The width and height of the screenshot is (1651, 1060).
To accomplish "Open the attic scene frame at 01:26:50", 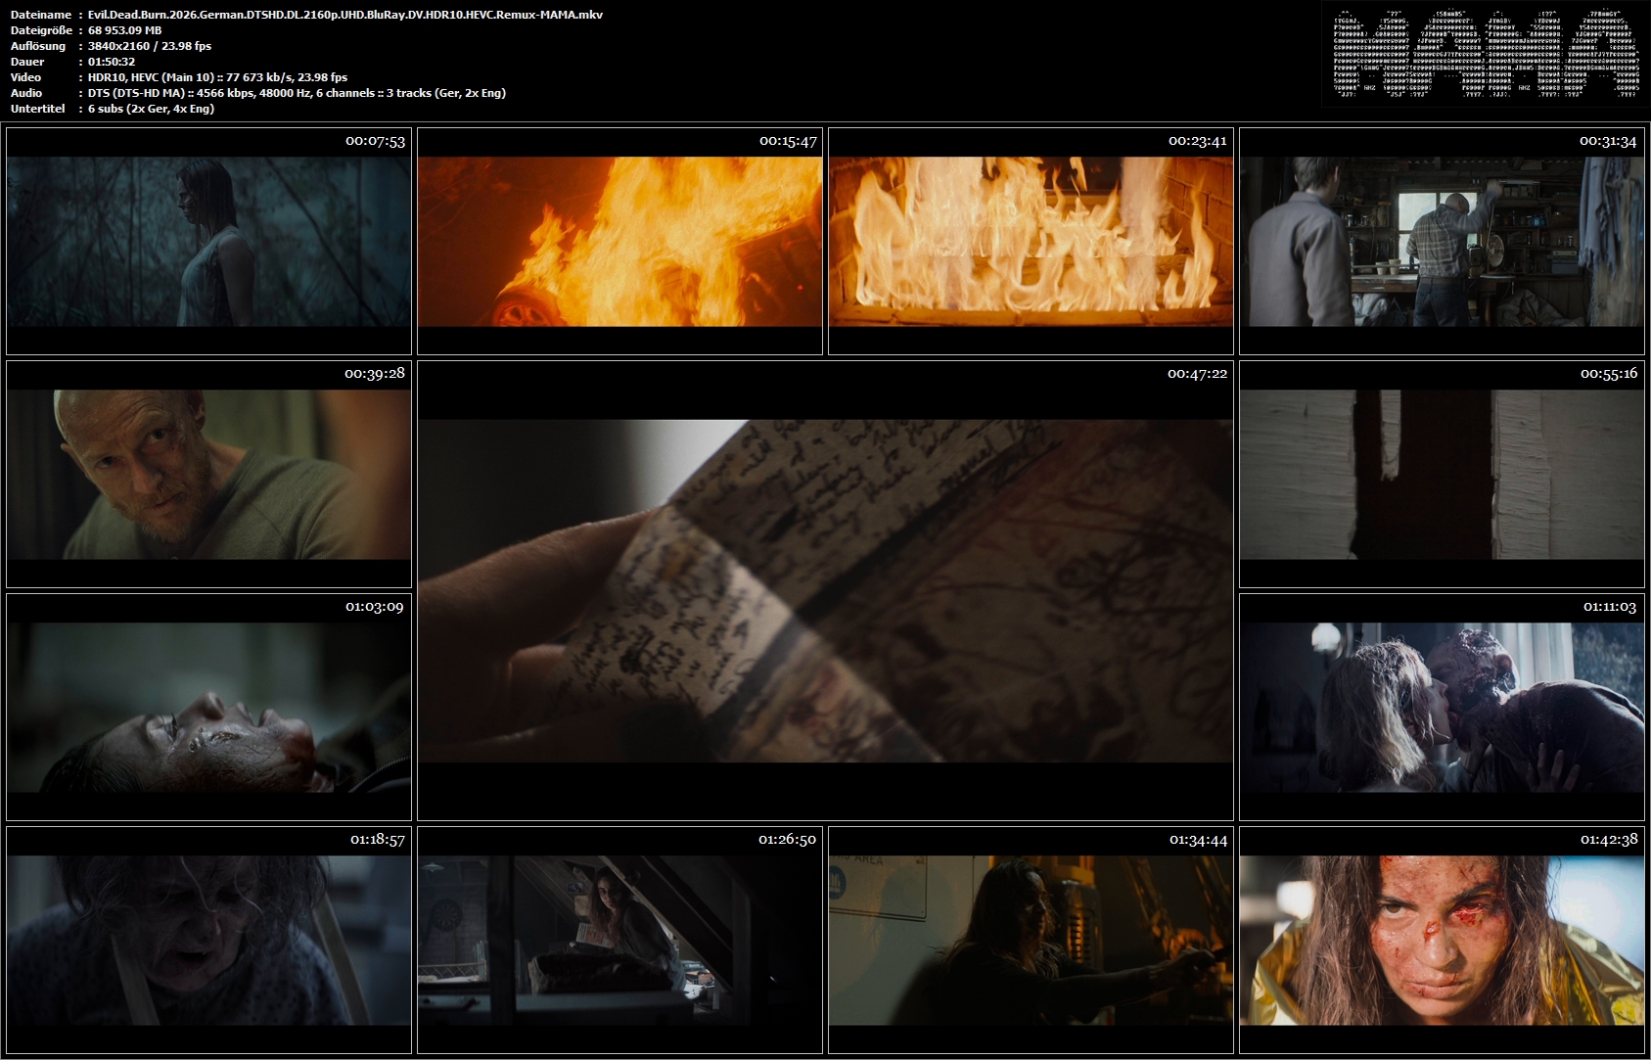I will [x=619, y=940].
